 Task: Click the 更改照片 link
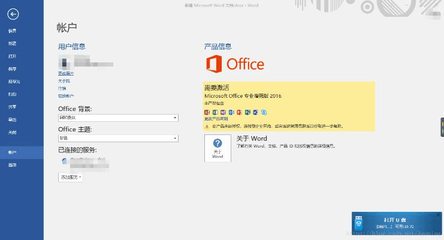66,73
